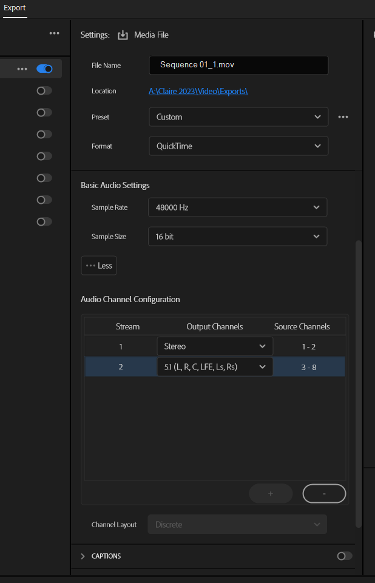Remove audio stream with the minus button

[x=324, y=494]
